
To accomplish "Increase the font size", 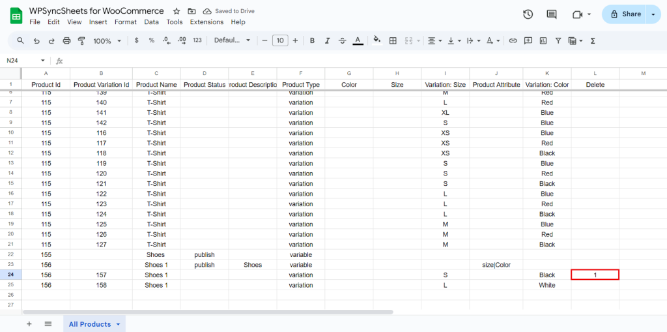I will coord(295,40).
